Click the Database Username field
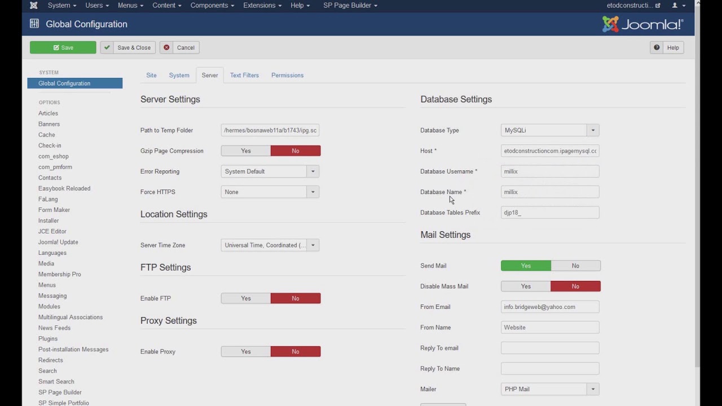 (x=550, y=171)
